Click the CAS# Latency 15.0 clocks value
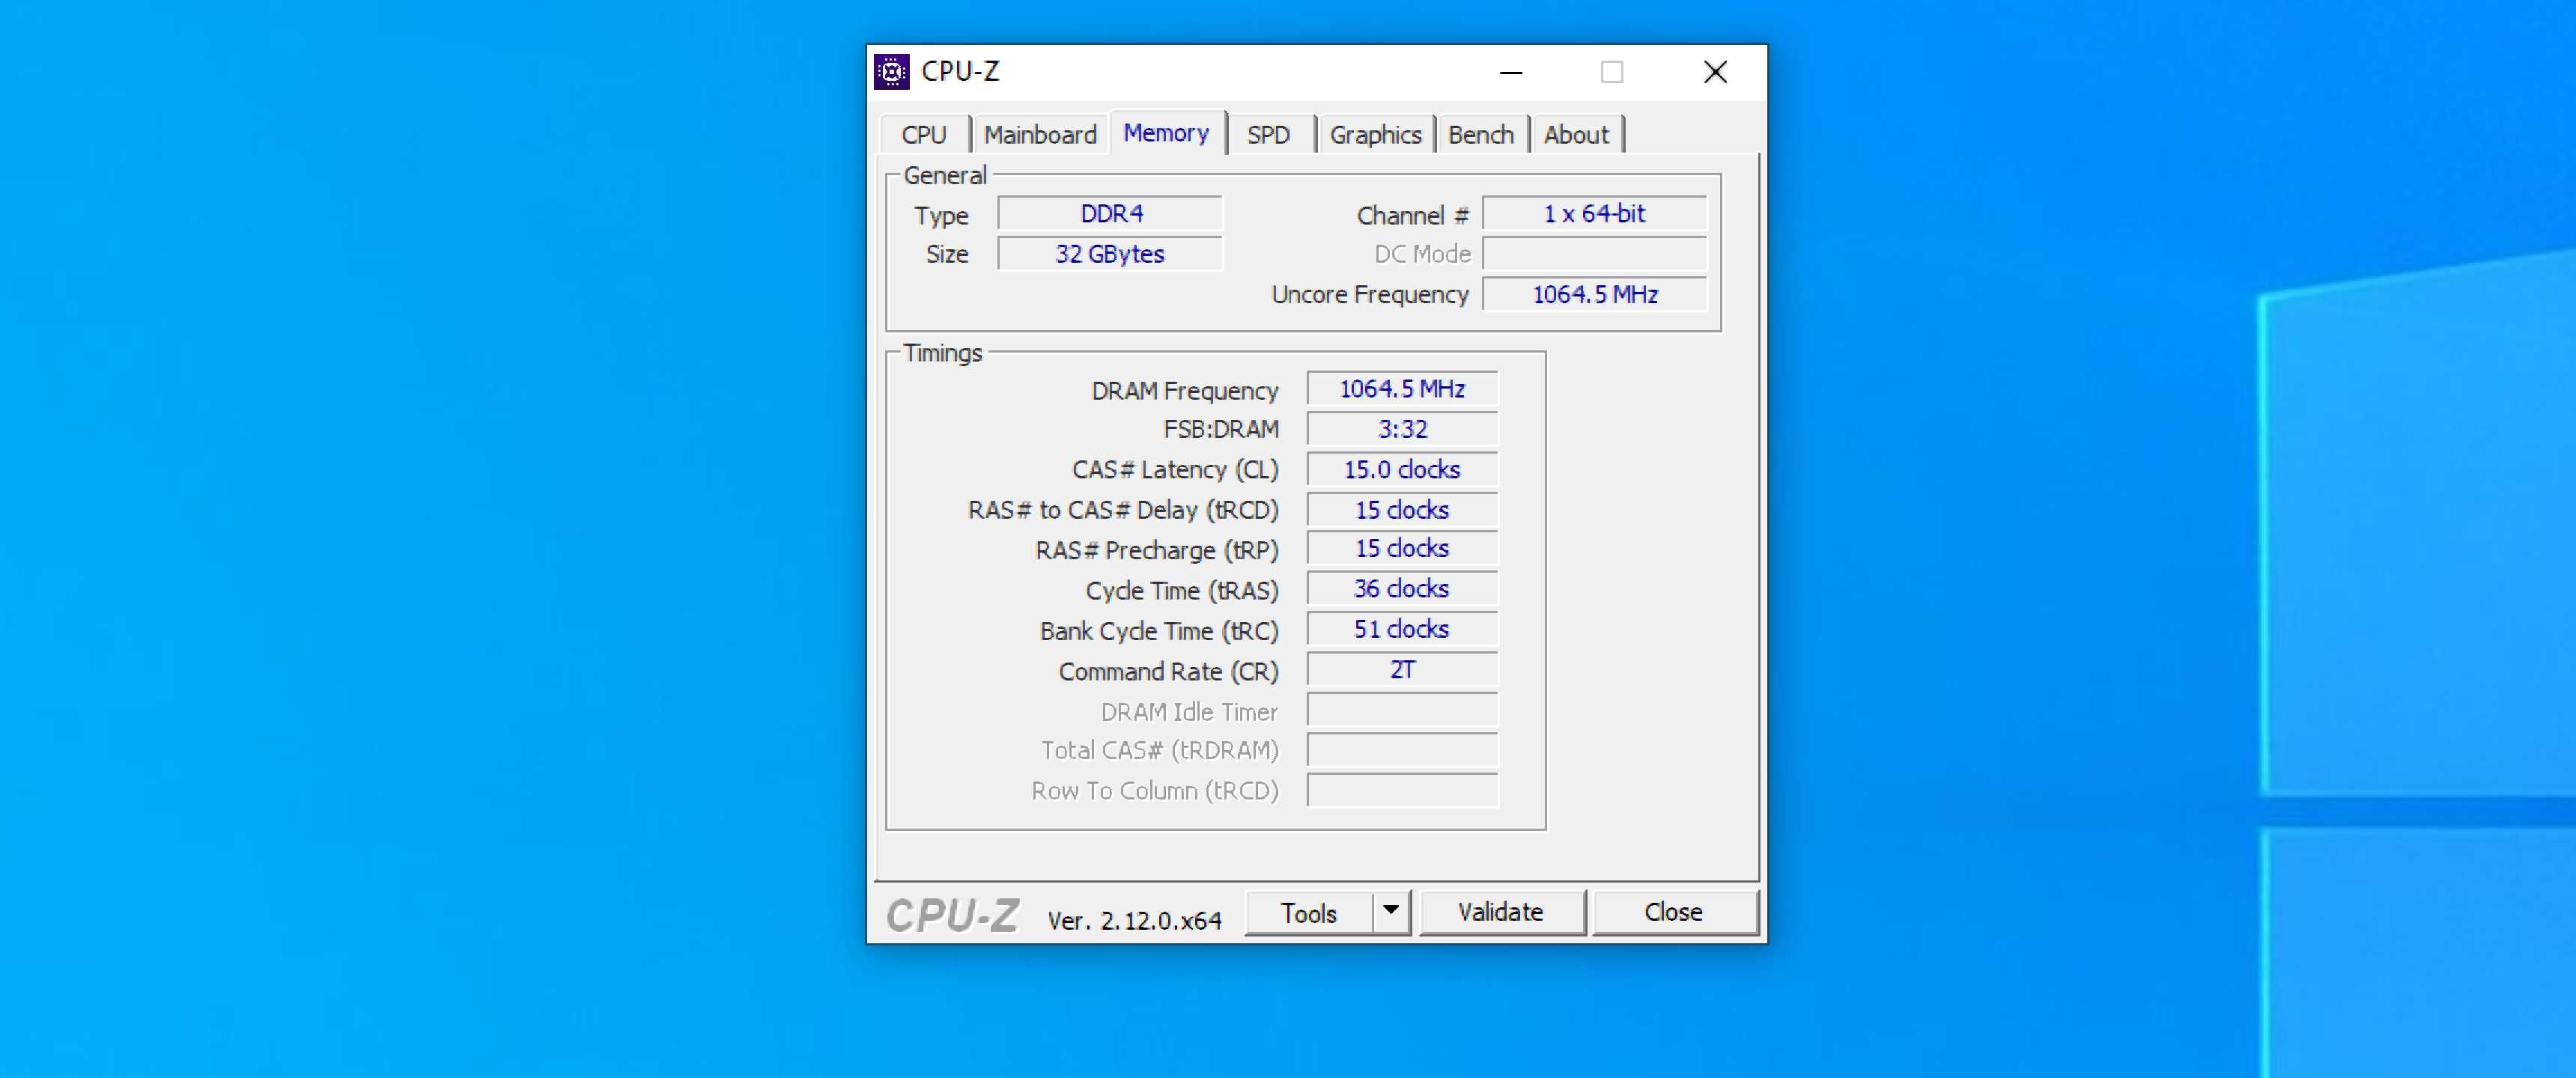2576x1078 pixels. tap(1402, 470)
